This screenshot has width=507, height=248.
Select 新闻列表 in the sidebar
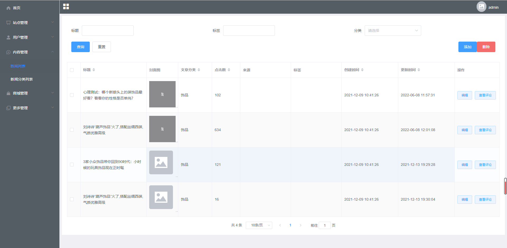18,66
